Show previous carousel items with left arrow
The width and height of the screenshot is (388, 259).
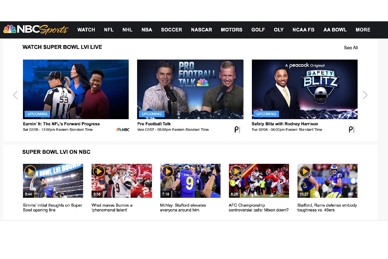tap(15, 95)
